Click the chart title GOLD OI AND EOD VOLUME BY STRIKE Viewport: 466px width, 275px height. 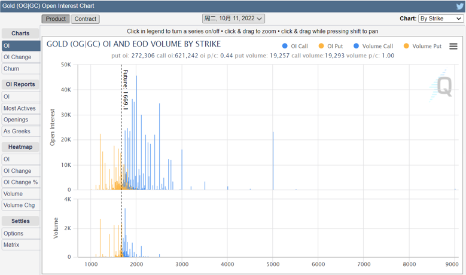[x=133, y=44]
